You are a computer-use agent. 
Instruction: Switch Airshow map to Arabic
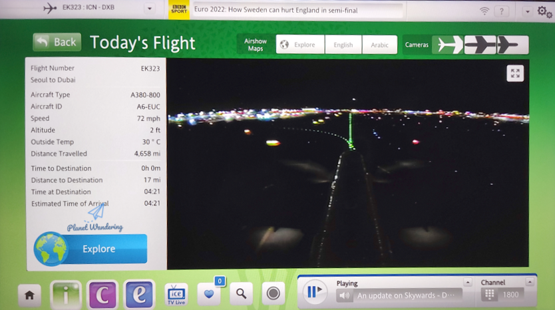pyautogui.click(x=380, y=45)
